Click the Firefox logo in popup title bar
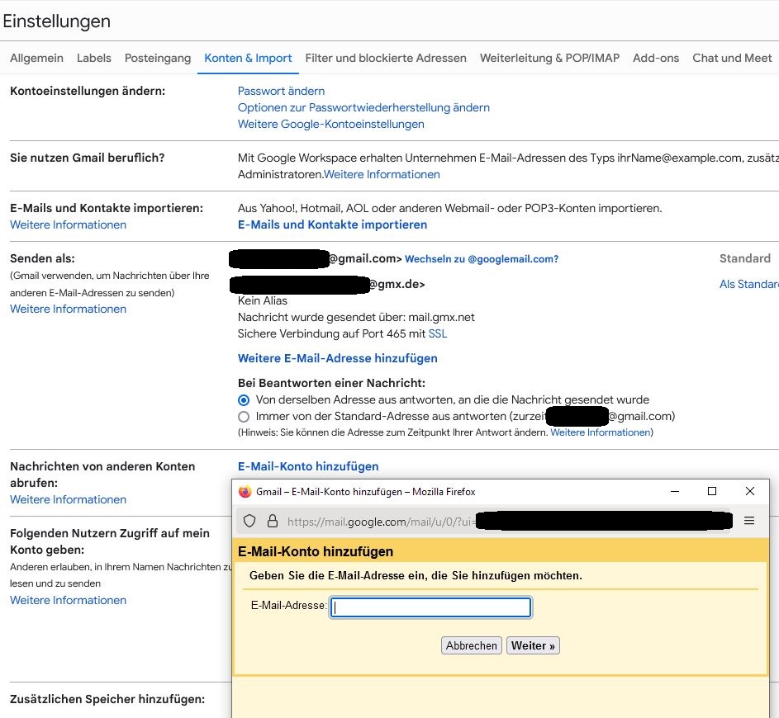The height and width of the screenshot is (718, 779). click(245, 492)
